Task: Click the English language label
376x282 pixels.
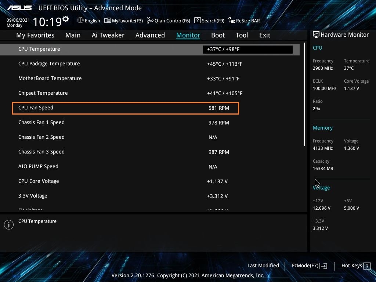Action: coord(92,21)
